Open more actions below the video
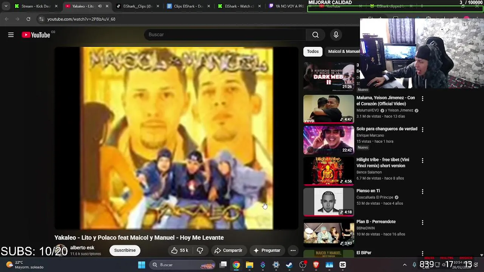This screenshot has height=272, width=484. [x=293, y=250]
